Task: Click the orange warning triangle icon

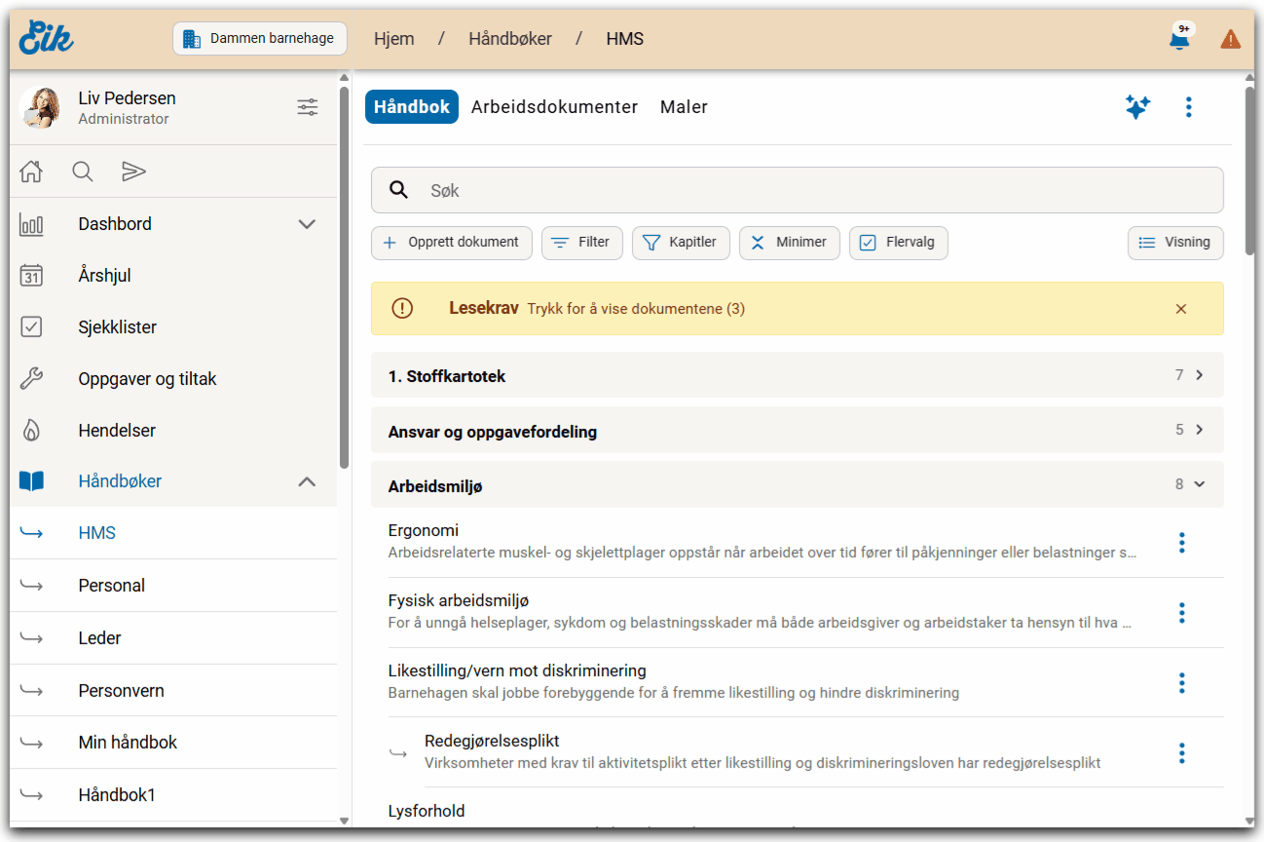Action: tap(1231, 40)
